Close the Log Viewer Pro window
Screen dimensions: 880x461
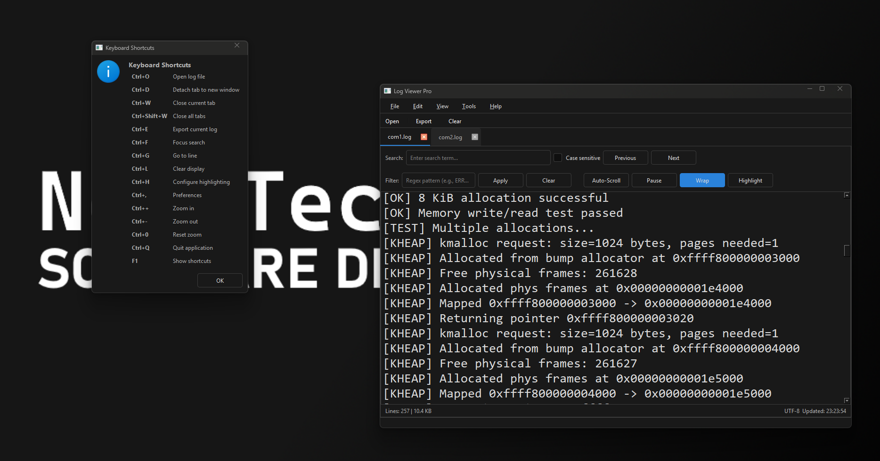[x=840, y=88]
